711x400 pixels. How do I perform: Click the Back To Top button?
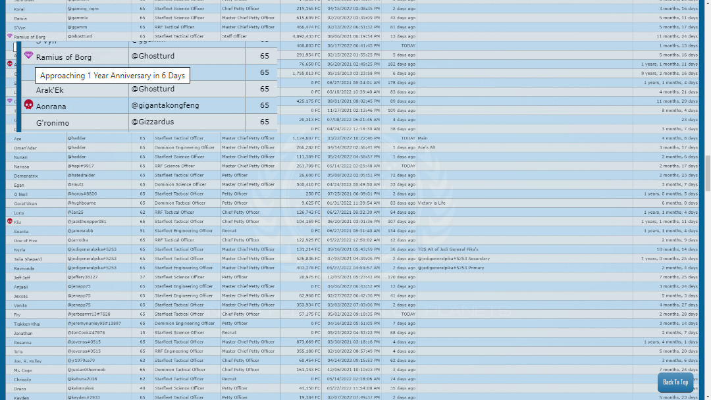(675, 382)
